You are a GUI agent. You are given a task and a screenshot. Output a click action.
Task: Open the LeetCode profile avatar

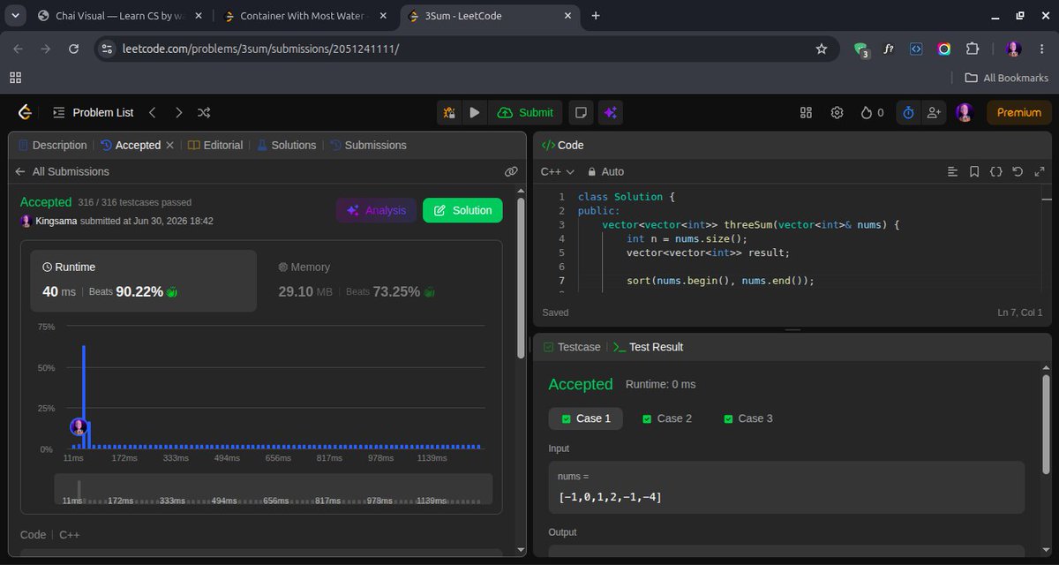[x=964, y=112]
